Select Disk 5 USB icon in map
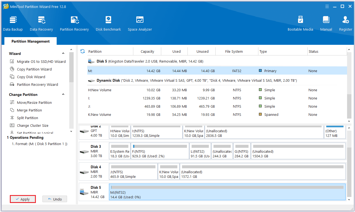 (x=84, y=192)
